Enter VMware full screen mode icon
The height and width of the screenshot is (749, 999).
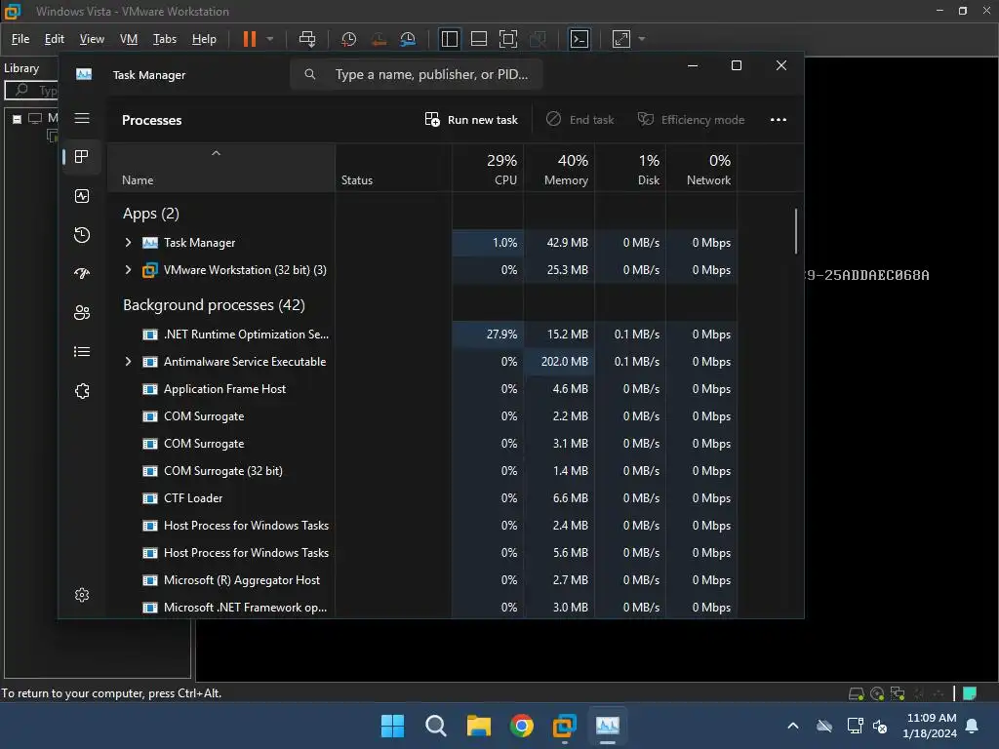pos(507,39)
